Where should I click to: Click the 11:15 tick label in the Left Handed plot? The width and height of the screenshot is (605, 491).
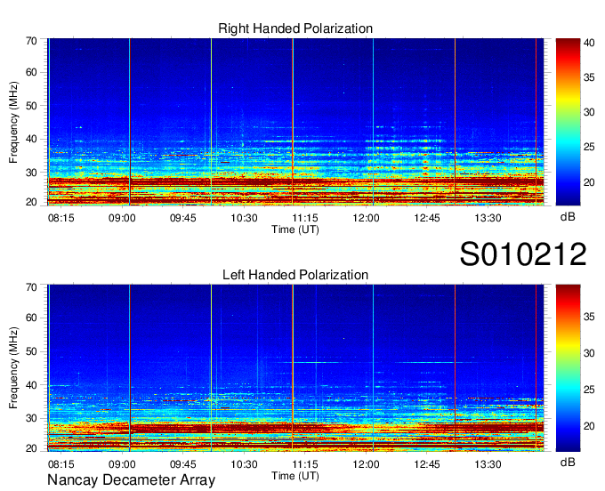point(305,464)
